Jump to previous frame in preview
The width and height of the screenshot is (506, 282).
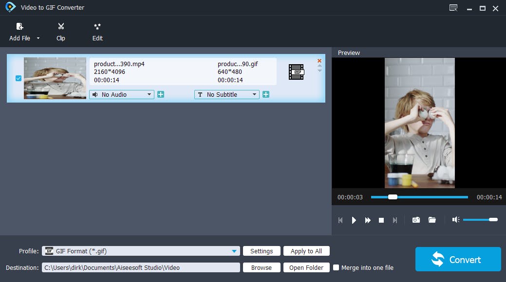pos(340,220)
